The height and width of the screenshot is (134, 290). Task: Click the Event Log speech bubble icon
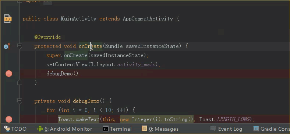[213, 128]
